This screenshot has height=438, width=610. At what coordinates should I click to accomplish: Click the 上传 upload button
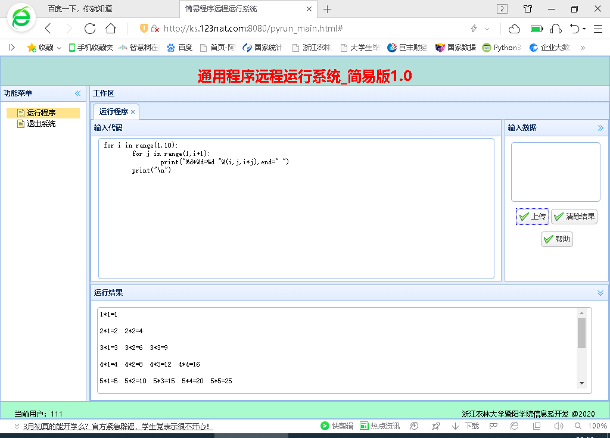tap(533, 217)
